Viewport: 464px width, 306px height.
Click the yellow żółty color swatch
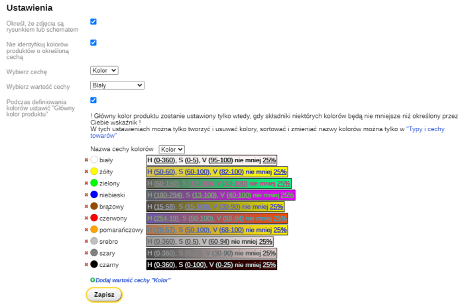(94, 172)
